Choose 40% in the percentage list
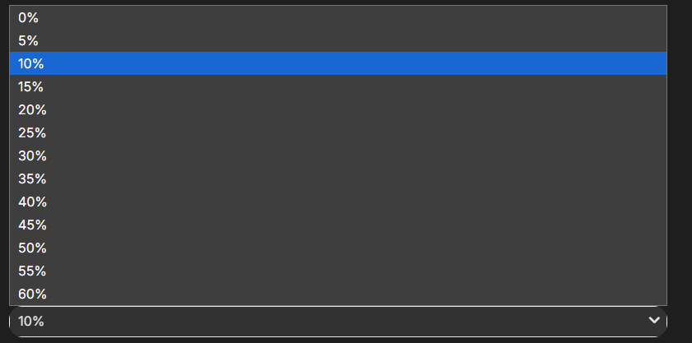This screenshot has height=343, width=692. pos(338,202)
